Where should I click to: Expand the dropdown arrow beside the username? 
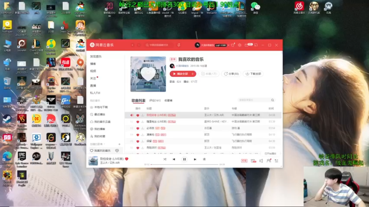(228, 45)
